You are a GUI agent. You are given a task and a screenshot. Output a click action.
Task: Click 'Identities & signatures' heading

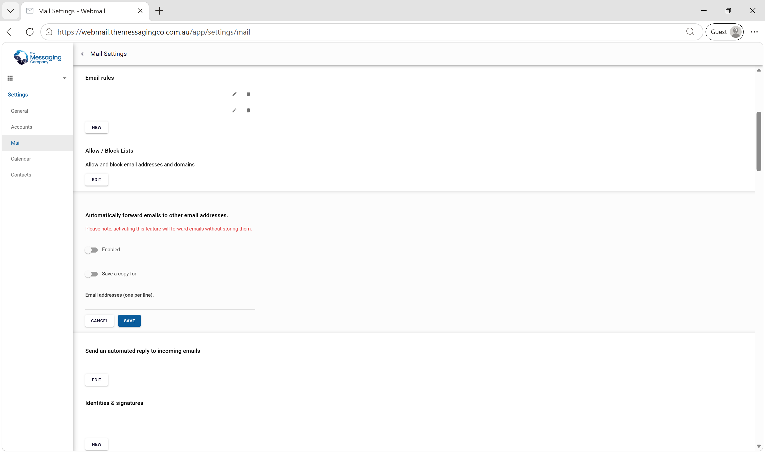coord(114,403)
